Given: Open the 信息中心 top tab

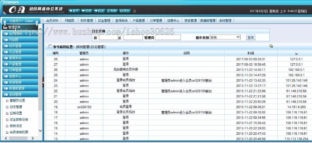Looking at the screenshot, I should (173, 20).
